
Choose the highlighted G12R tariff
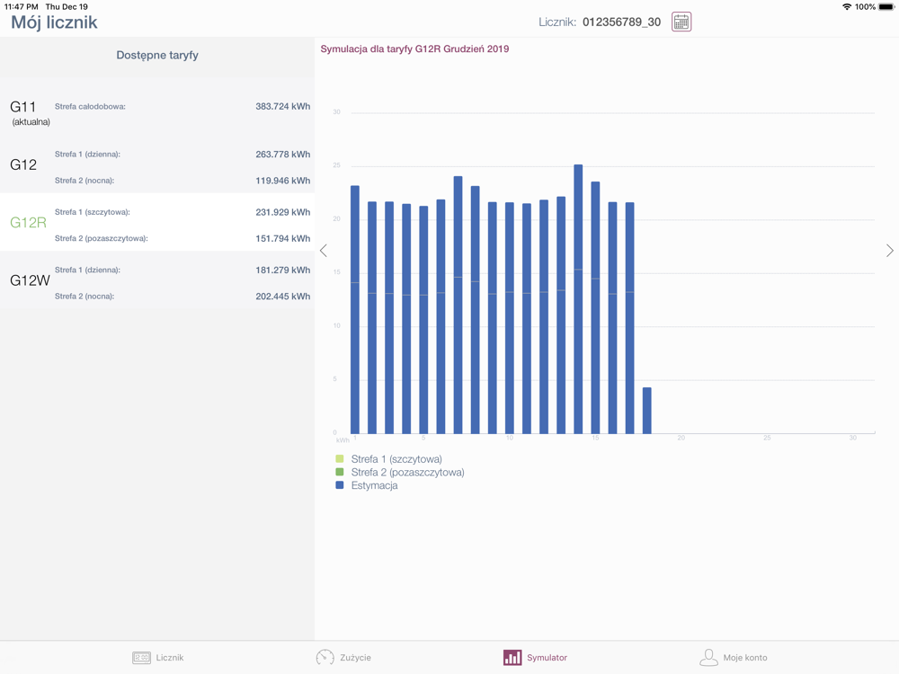(157, 224)
